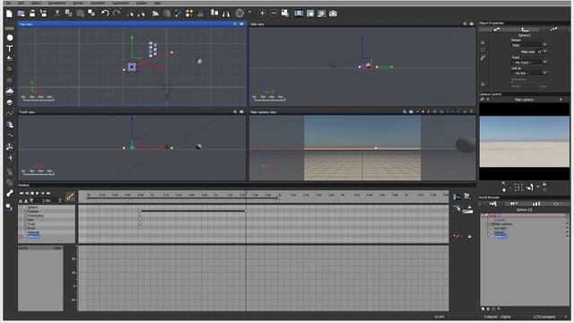The image size is (574, 323).
Task: Select the Text tool in left toolbar
Action: tap(10, 48)
